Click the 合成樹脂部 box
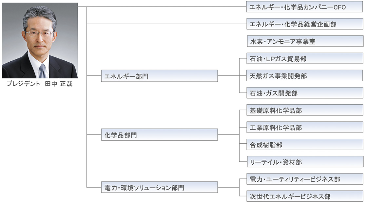This screenshot has width=367, height=204. tap(305, 145)
